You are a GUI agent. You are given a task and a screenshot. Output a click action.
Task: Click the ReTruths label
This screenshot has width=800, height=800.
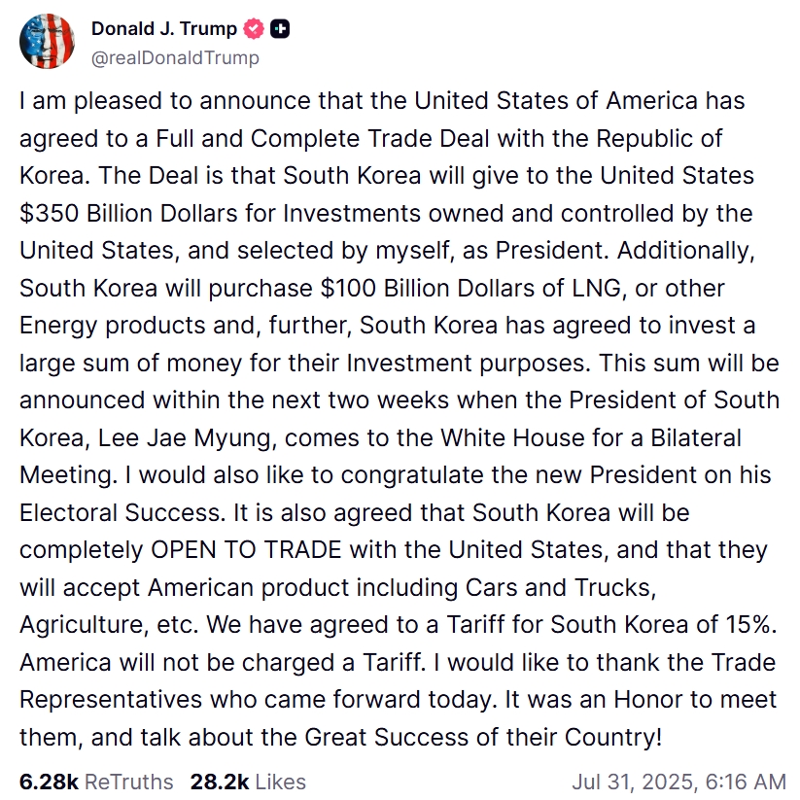128,782
